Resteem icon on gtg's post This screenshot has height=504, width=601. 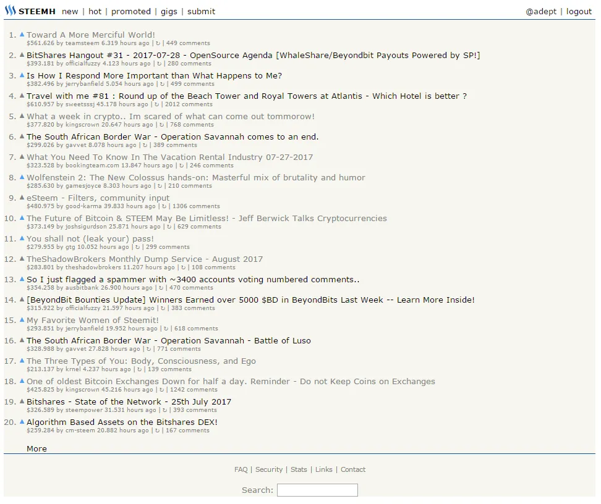(138, 247)
